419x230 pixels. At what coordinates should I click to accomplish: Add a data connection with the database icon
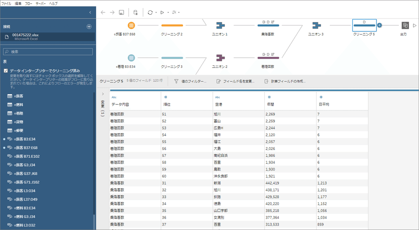(x=135, y=13)
